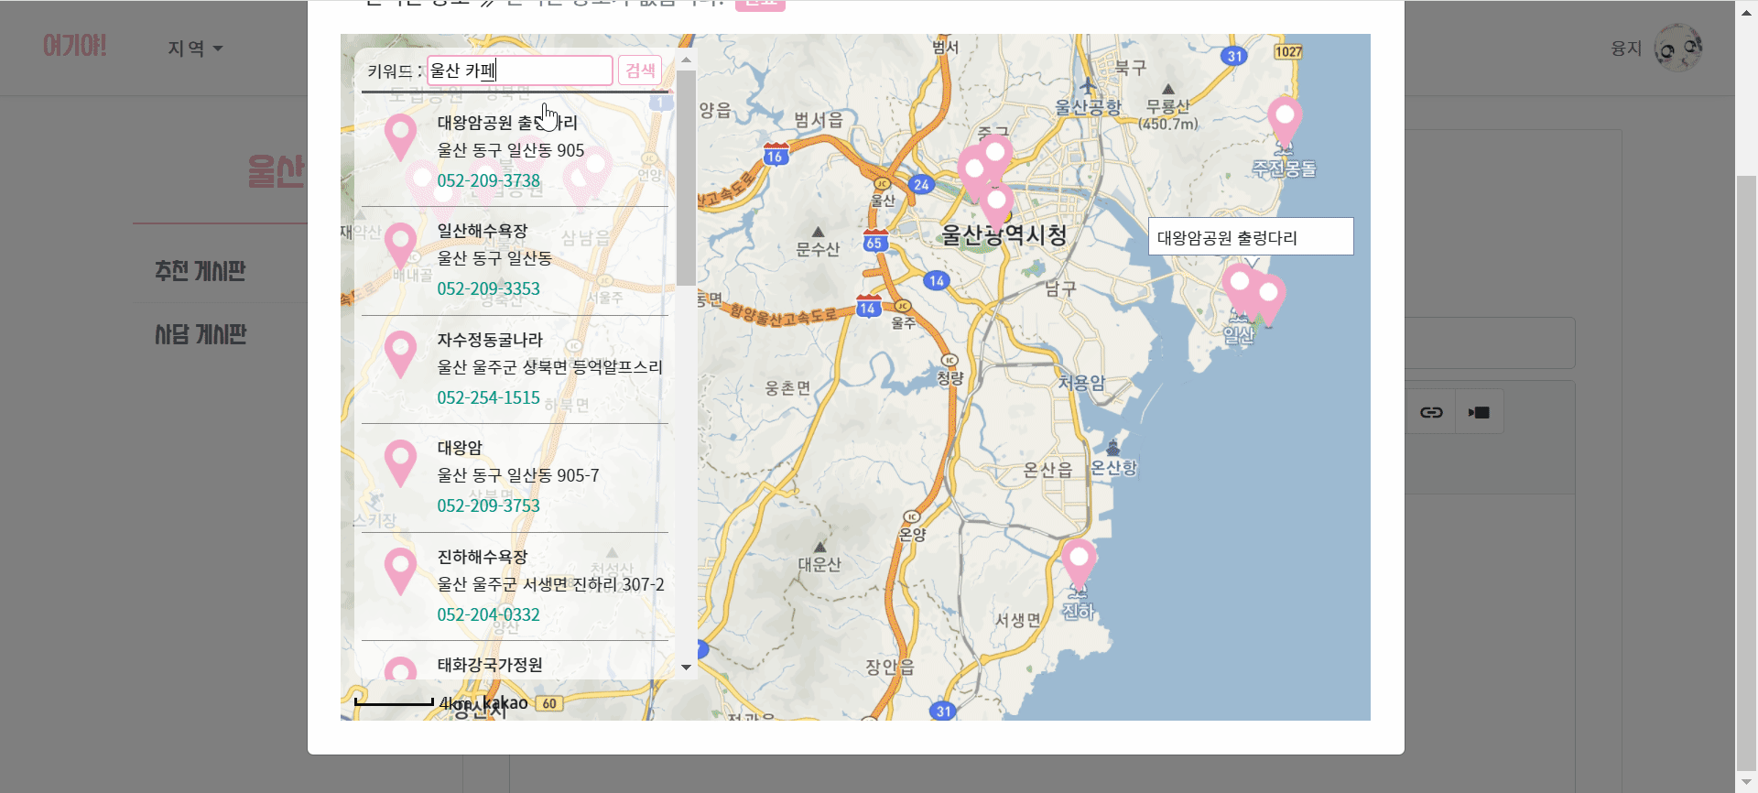1758x793 pixels.
Task: Click the user profile avatar
Action: [1678, 48]
